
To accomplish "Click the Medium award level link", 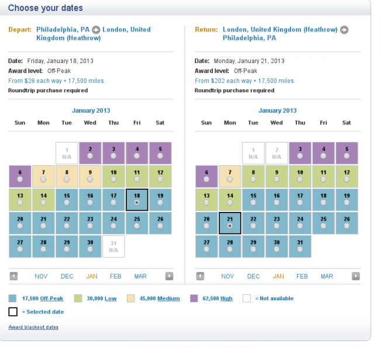I will click(168, 298).
